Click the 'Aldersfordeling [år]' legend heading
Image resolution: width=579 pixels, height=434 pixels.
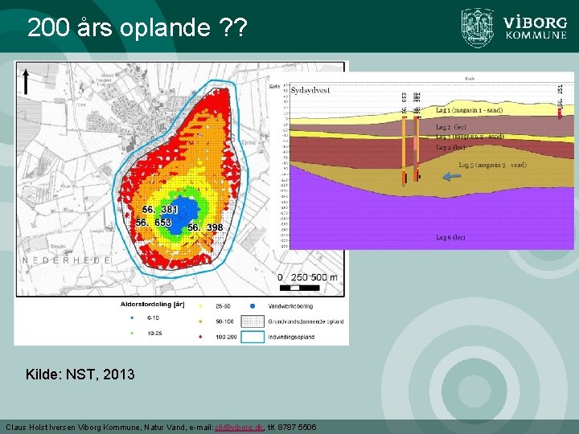click(x=153, y=305)
